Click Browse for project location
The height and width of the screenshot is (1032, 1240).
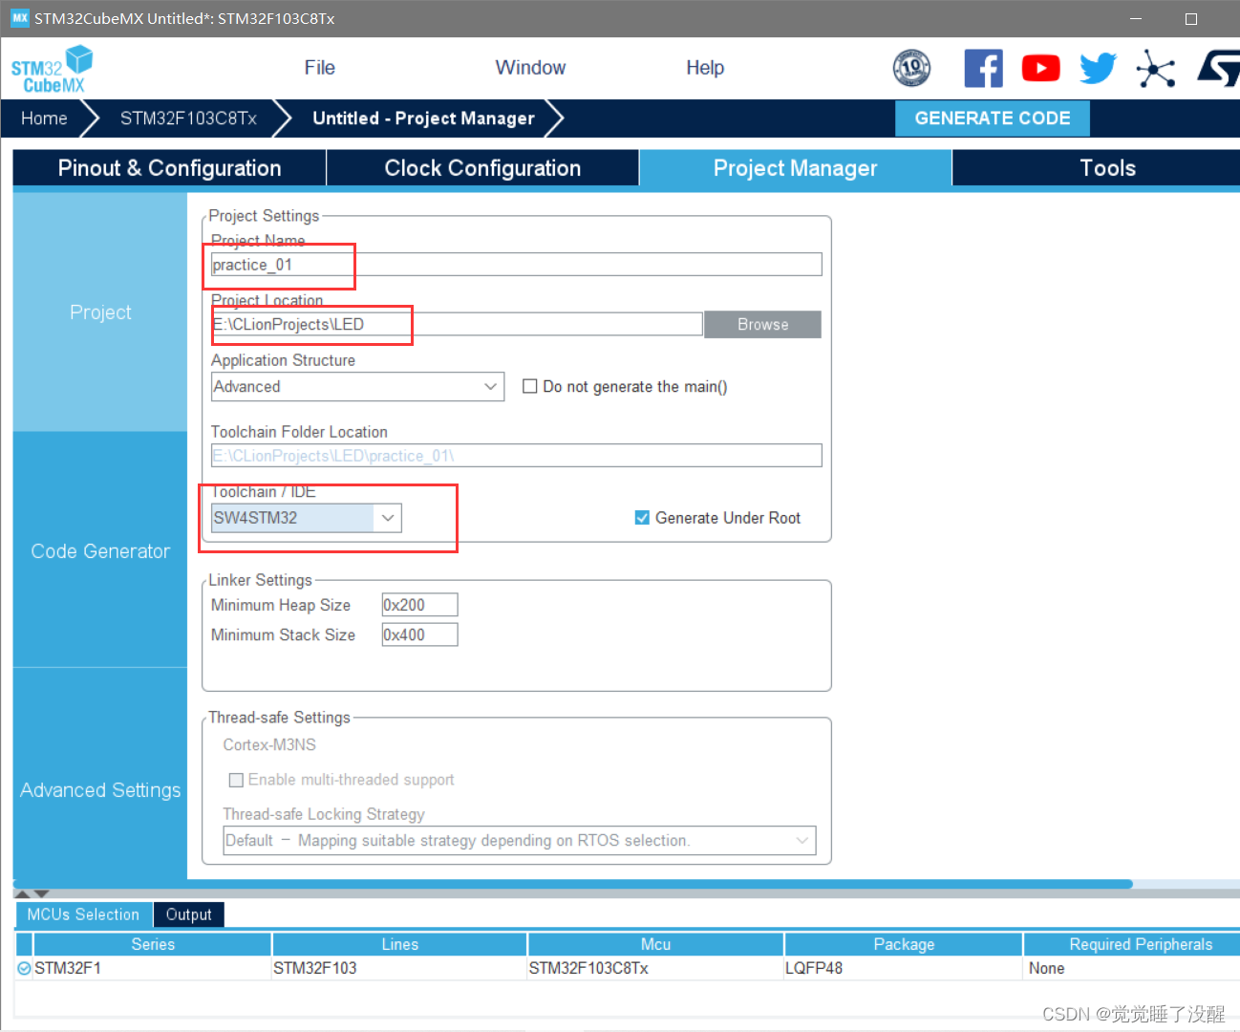point(762,325)
